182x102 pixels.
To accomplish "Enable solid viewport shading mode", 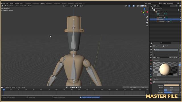I will tap(142, 6).
